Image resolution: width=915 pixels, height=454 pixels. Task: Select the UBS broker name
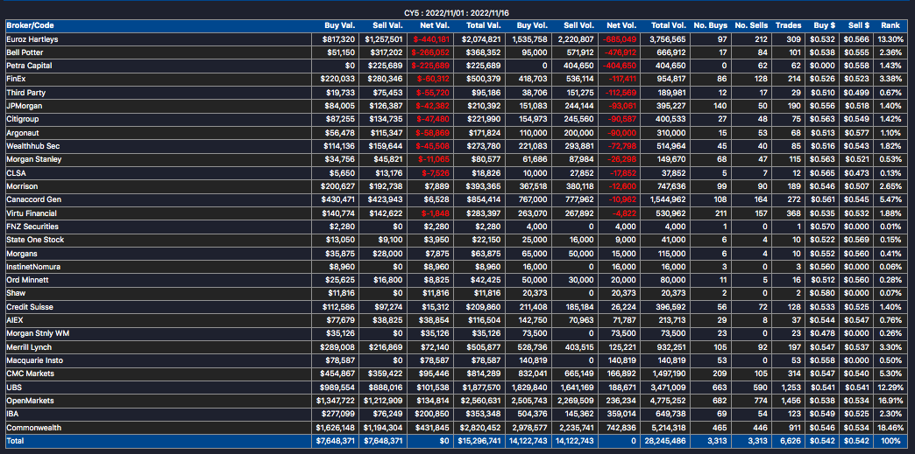tap(14, 387)
